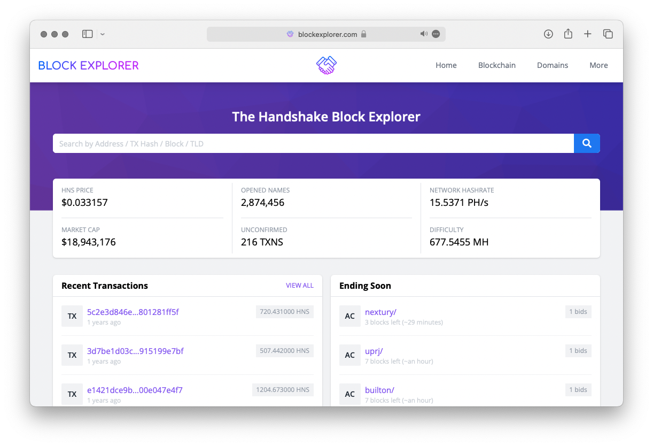This screenshot has height=446, width=653.
Task: Open transaction 5c2e3d846e...801281ff5f
Action: coord(133,312)
